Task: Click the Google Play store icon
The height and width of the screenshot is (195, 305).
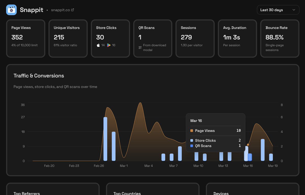Action: click(x=109, y=45)
